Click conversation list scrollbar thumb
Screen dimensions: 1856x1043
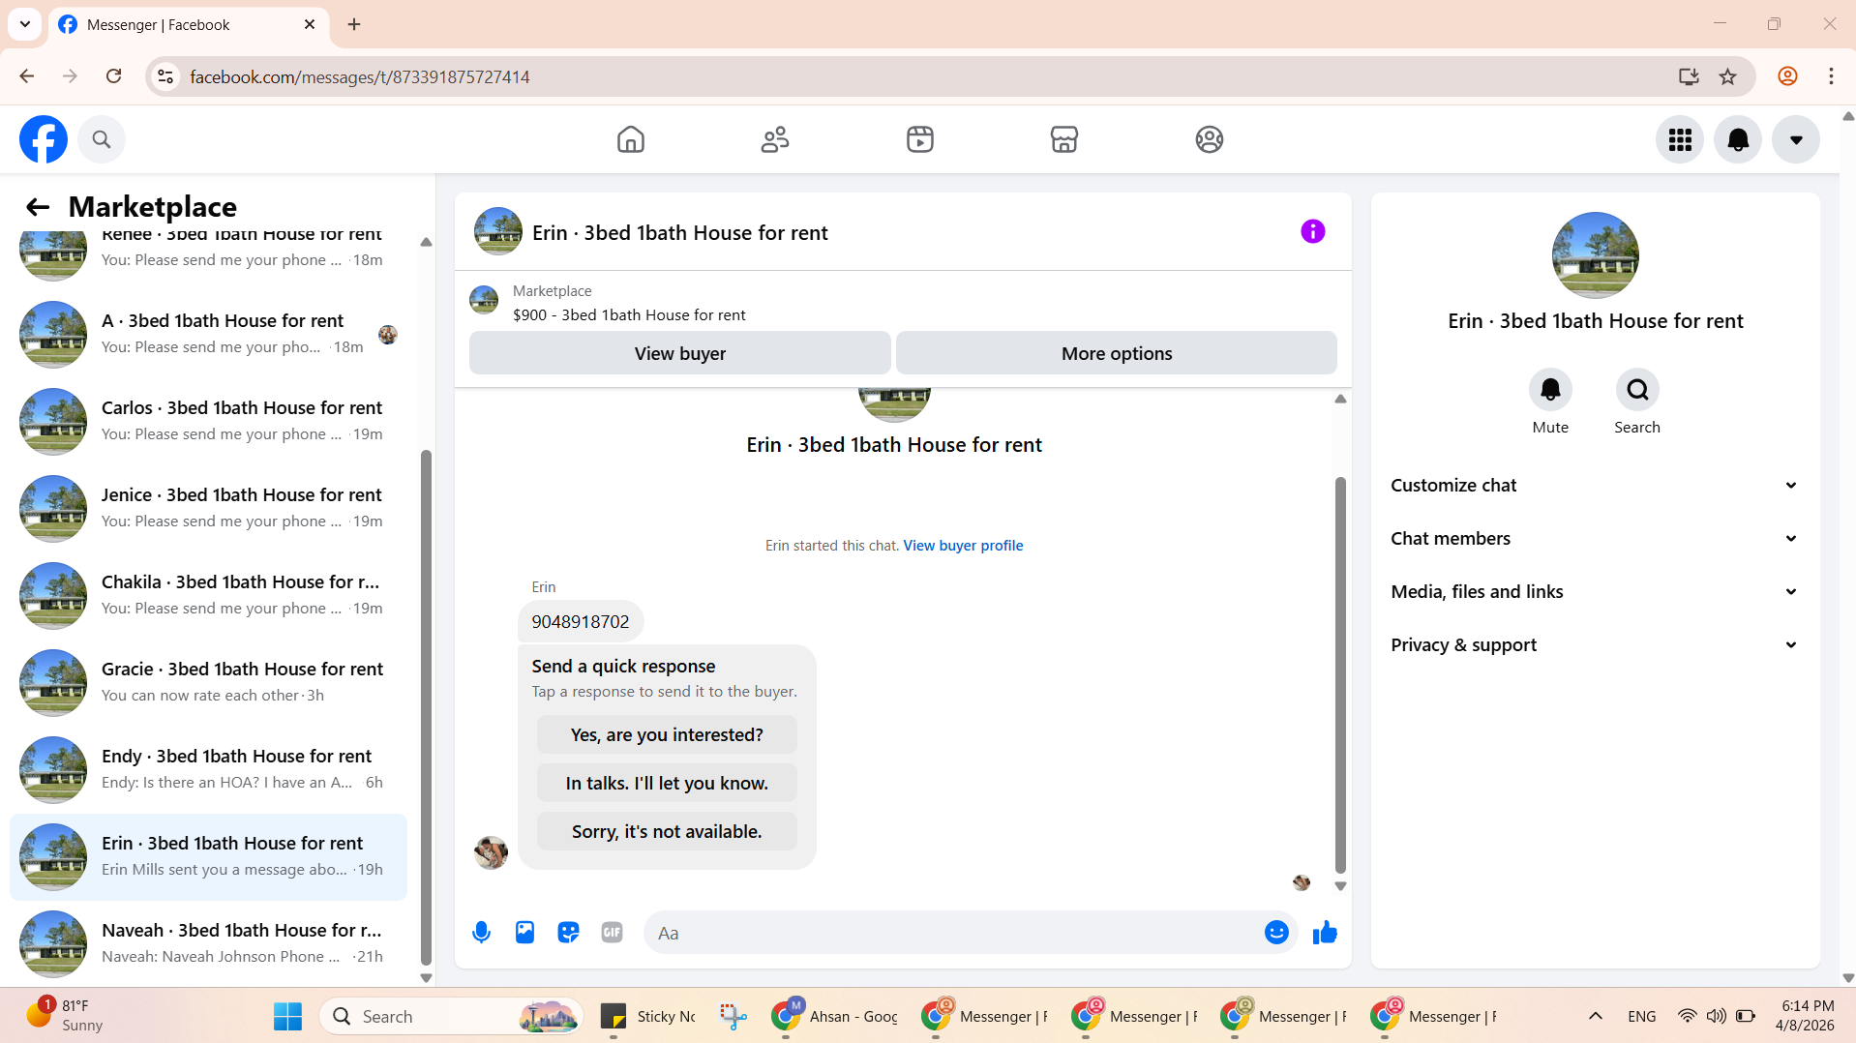426,706
